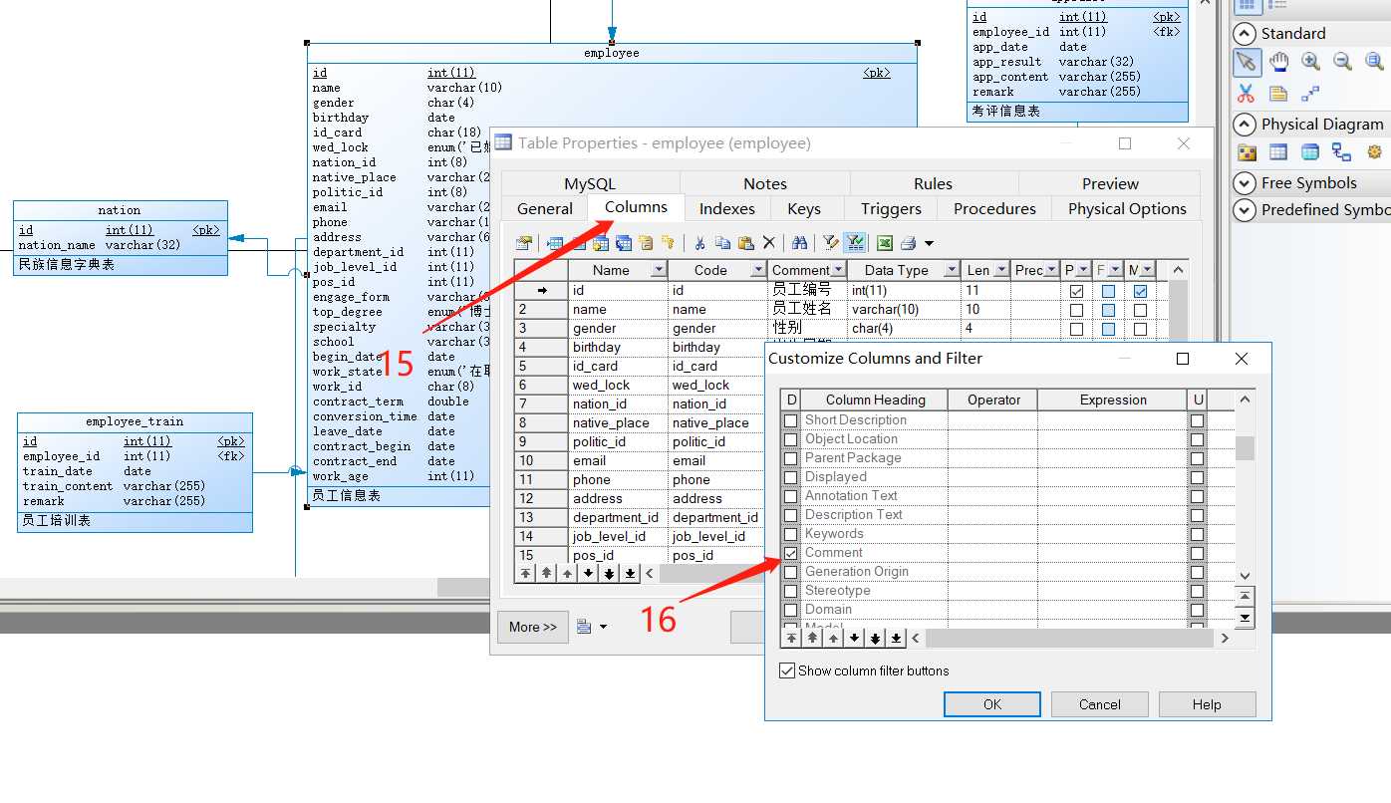
Task: Select the Reference tool in Physical Diagram
Action: (1342, 152)
